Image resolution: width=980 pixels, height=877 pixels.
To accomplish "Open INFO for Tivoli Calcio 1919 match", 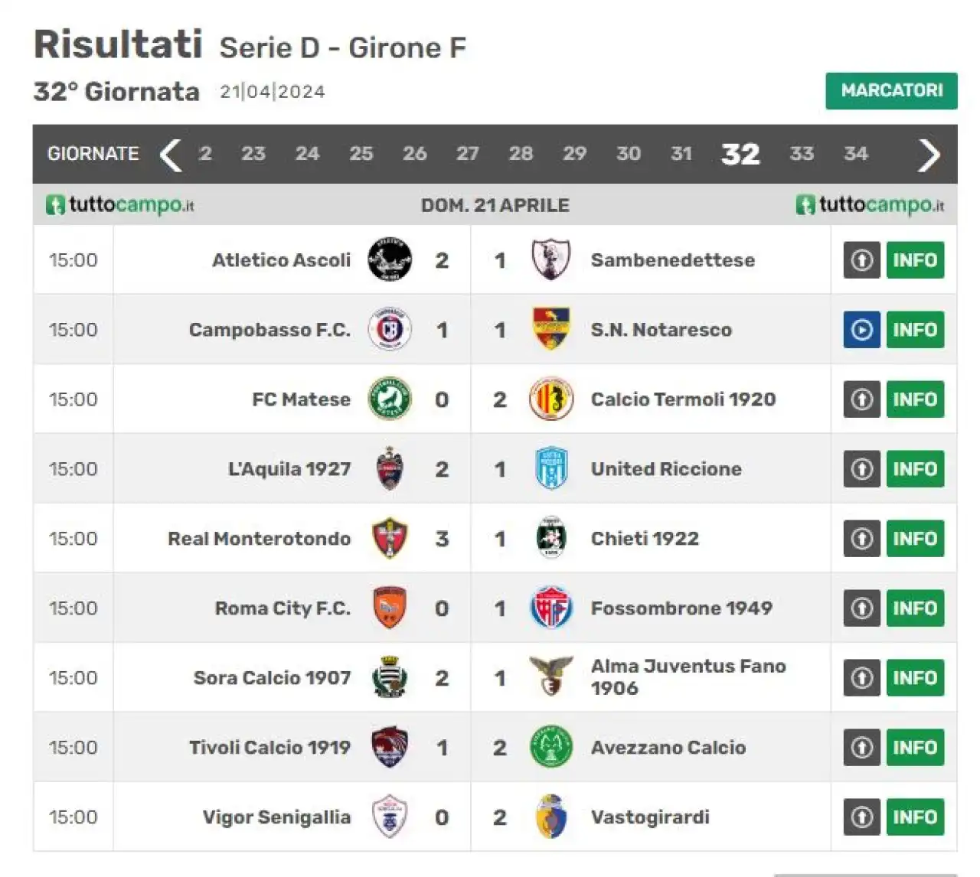I will pos(915,747).
